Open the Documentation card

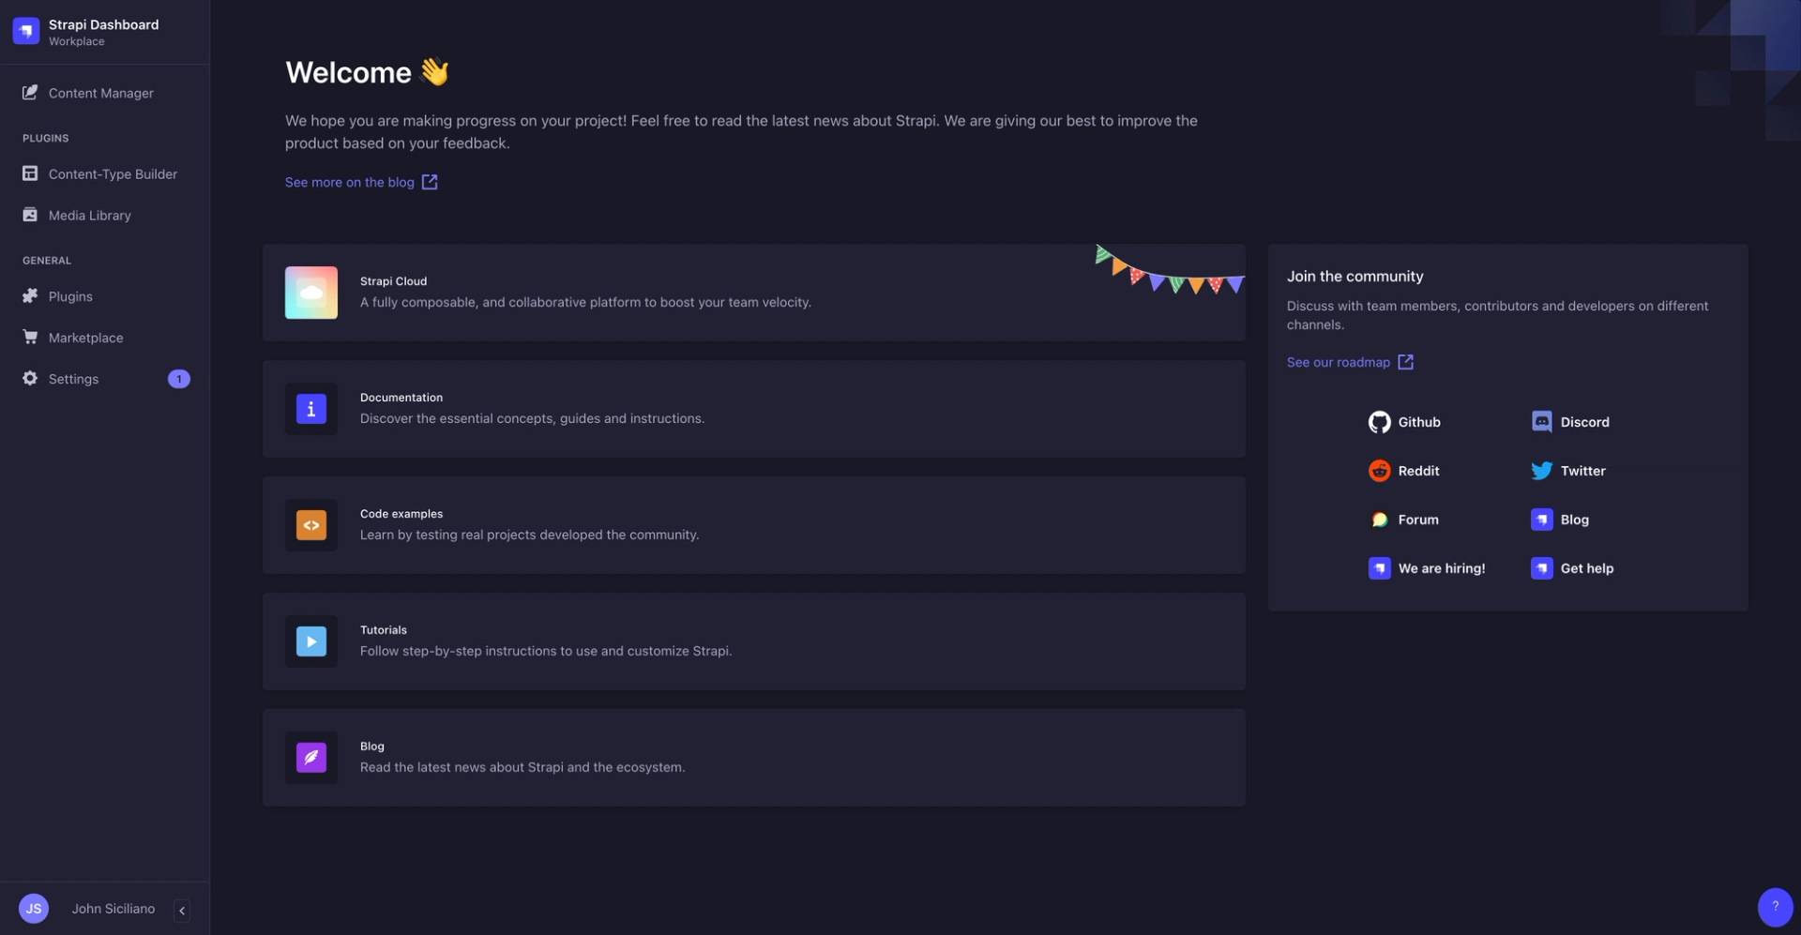753,408
